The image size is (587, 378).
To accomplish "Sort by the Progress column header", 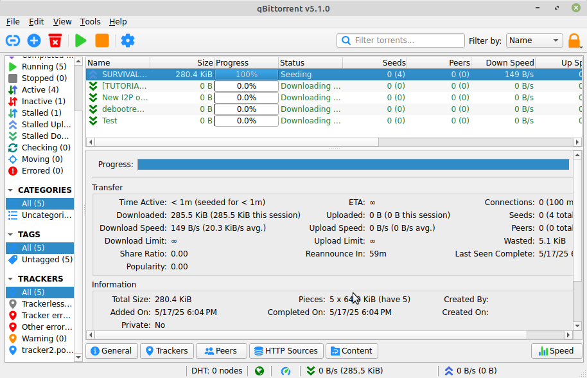I will [247, 63].
